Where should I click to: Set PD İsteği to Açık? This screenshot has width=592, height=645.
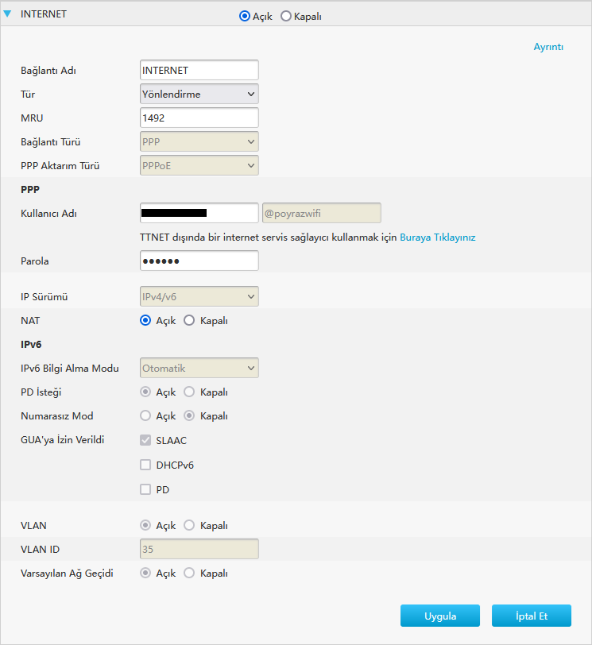(145, 392)
